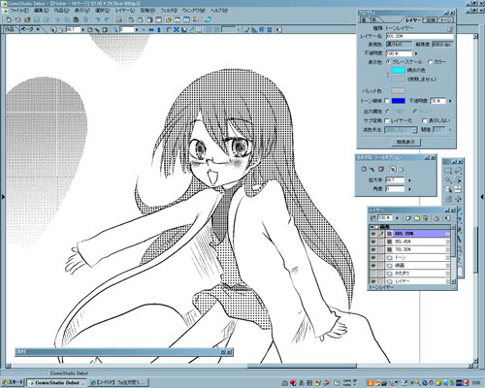The width and height of the screenshot is (485, 388).
Task: Open zoom percentage arrow in page toolbar
Action: (83, 30)
